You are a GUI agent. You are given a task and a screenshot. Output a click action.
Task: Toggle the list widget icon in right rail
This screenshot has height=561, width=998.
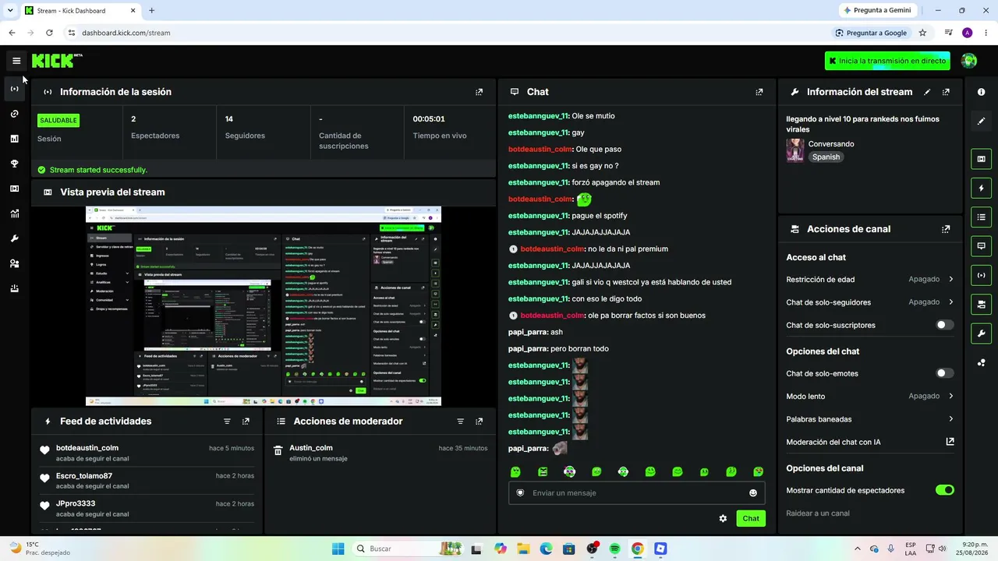(982, 217)
